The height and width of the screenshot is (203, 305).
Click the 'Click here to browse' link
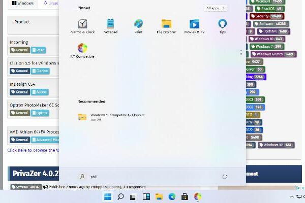[x=33, y=150]
